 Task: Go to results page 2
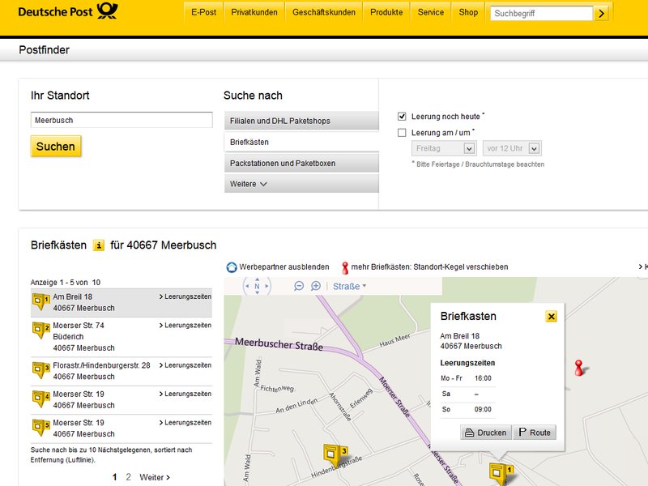129,477
